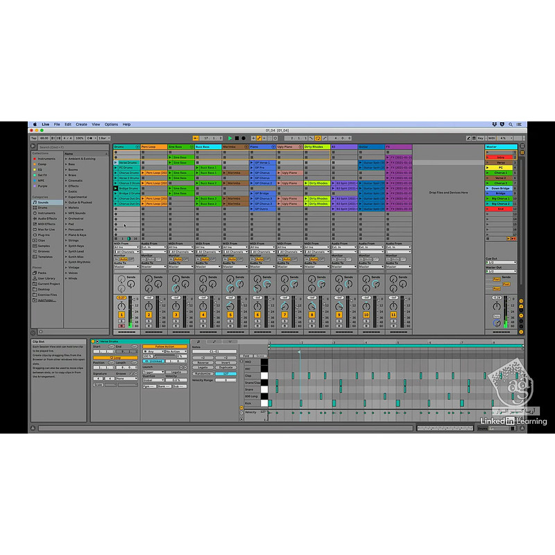The image size is (555, 555).
Task: Toggle track 1 activator button
Action: click(121, 315)
